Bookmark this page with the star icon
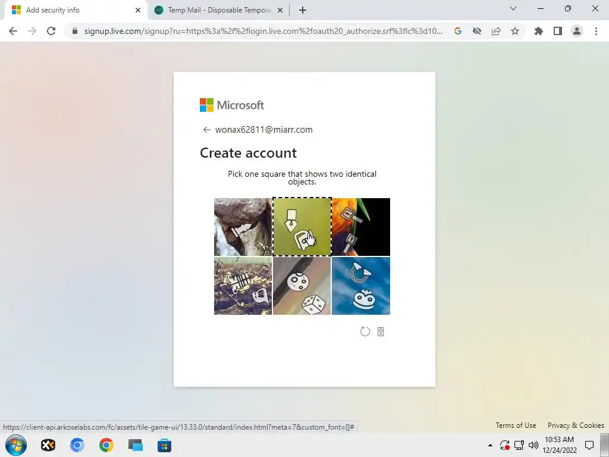 click(515, 31)
